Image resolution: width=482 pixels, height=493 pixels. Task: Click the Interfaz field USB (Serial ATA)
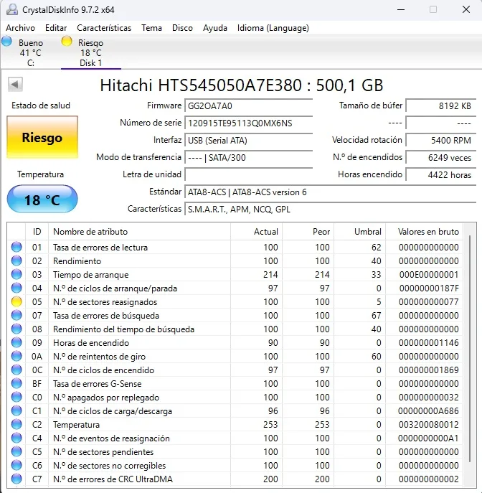249,141
